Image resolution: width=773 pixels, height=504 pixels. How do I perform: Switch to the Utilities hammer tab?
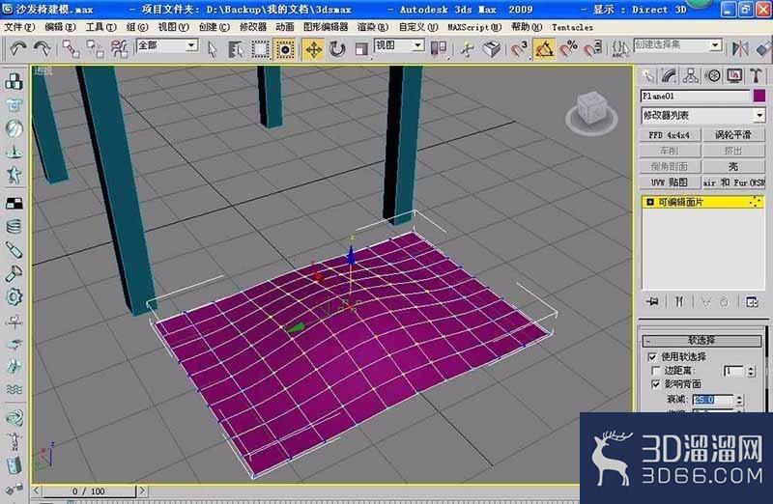click(x=756, y=75)
